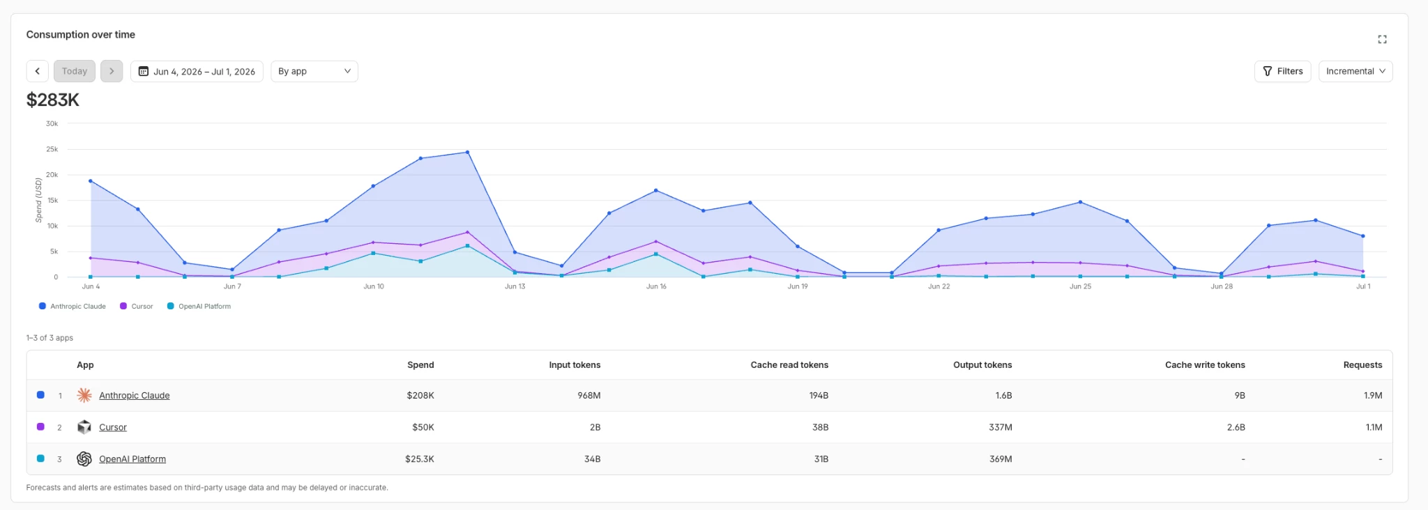Click the funnel icon in Filters
Viewport: 1428px width, 510px height.
pyautogui.click(x=1268, y=71)
